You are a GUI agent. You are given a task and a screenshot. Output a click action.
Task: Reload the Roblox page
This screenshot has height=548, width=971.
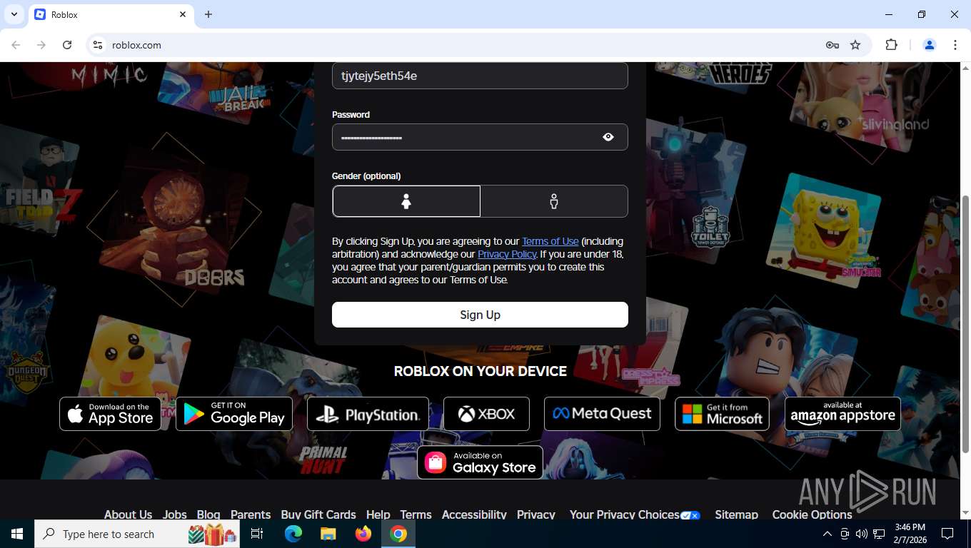tap(67, 45)
